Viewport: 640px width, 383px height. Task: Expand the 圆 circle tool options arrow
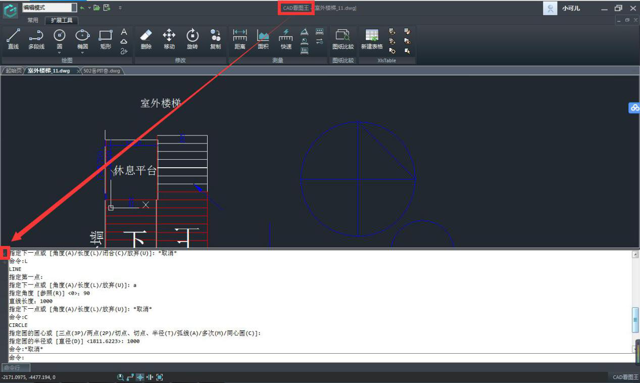pyautogui.click(x=60, y=52)
